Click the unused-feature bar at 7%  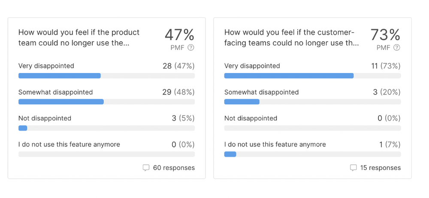point(230,154)
